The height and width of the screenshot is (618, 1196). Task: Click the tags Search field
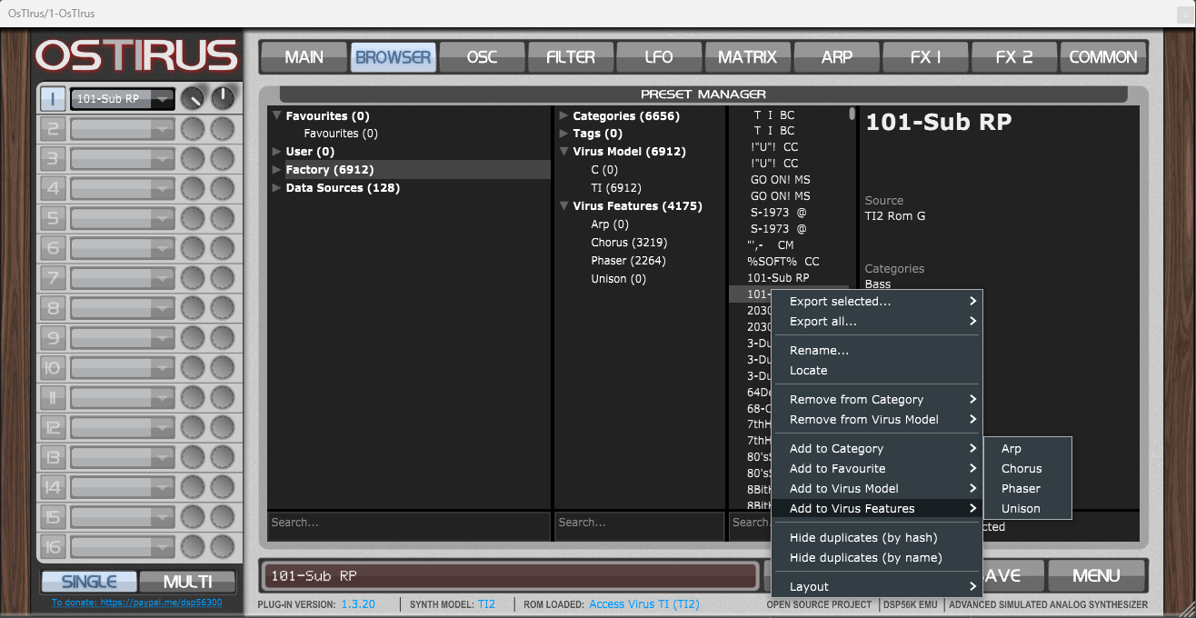[x=639, y=526]
